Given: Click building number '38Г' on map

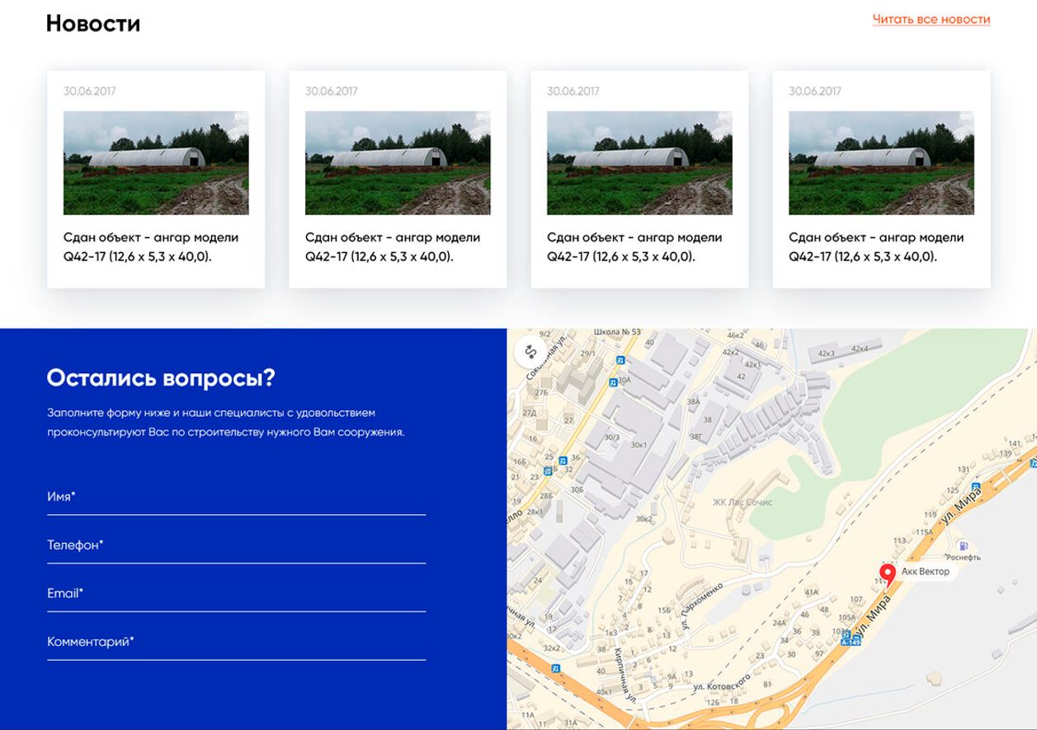Looking at the screenshot, I should 696,437.
